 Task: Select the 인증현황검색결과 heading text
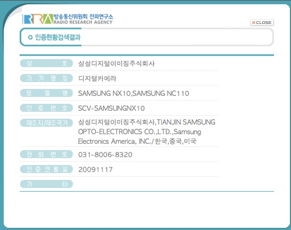click(58, 38)
